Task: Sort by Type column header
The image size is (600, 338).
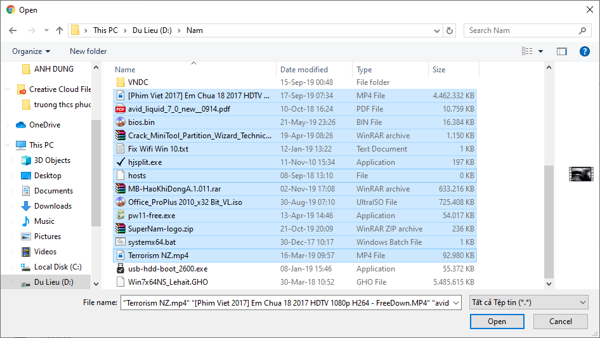Action: (x=364, y=70)
